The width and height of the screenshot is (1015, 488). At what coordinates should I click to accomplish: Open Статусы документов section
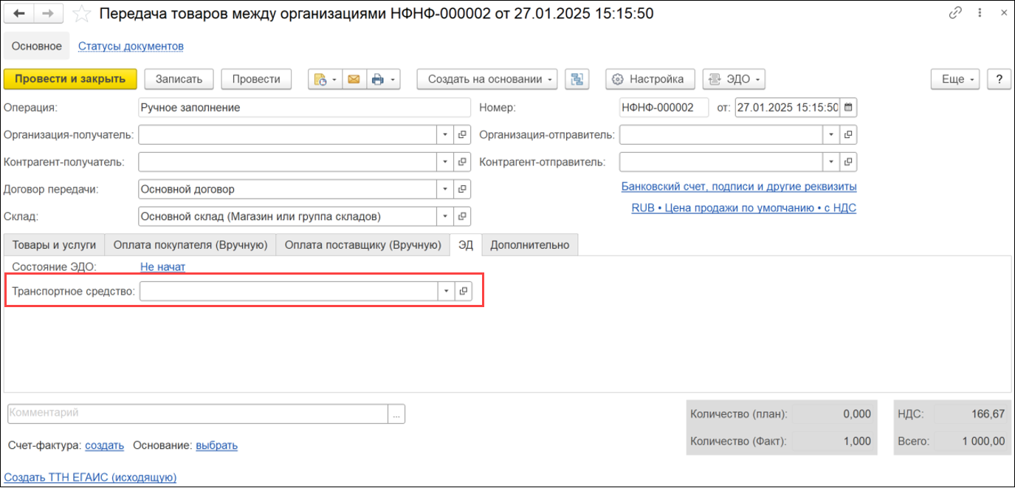click(x=131, y=46)
